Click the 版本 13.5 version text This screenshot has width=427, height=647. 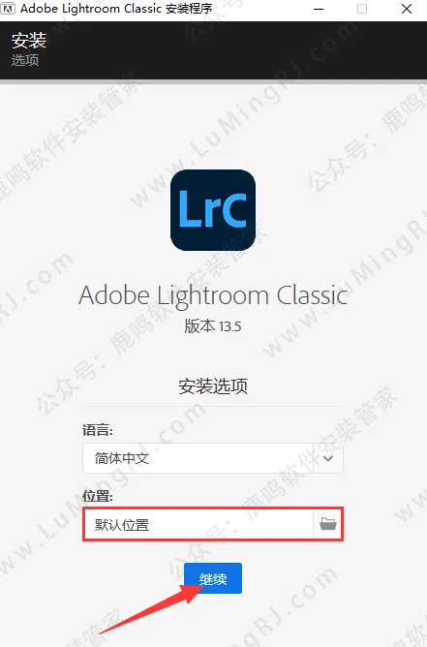point(212,326)
